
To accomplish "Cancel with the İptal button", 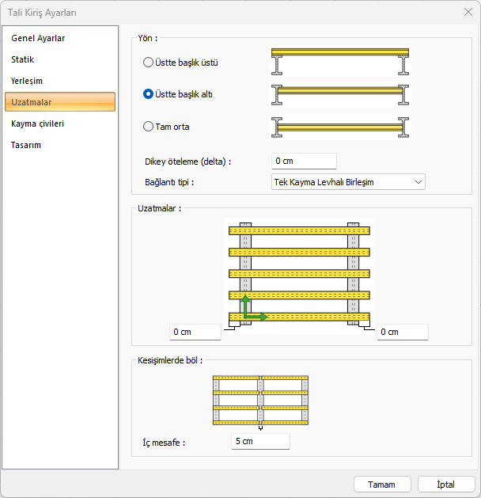I will coord(445,484).
